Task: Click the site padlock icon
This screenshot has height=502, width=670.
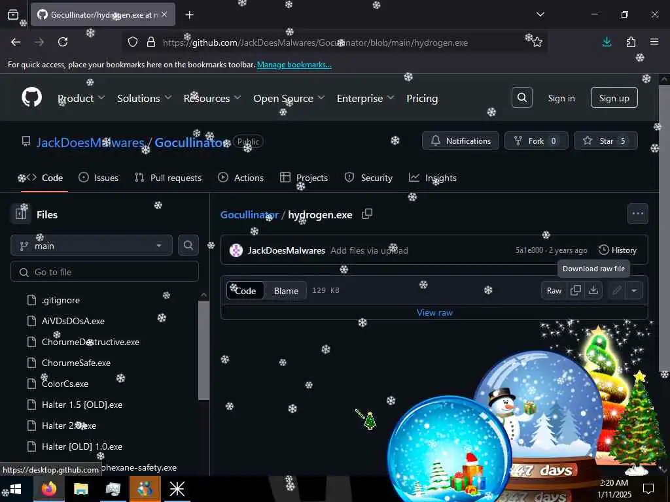Action: [x=151, y=42]
